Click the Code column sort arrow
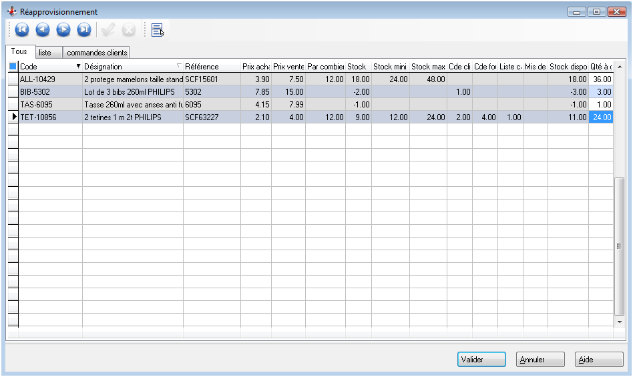633x377 pixels. (x=78, y=67)
